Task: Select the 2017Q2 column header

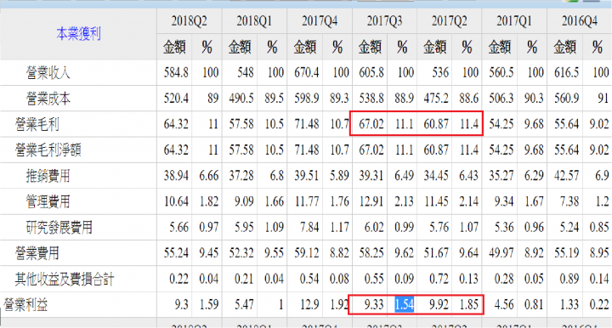Action: click(450, 21)
